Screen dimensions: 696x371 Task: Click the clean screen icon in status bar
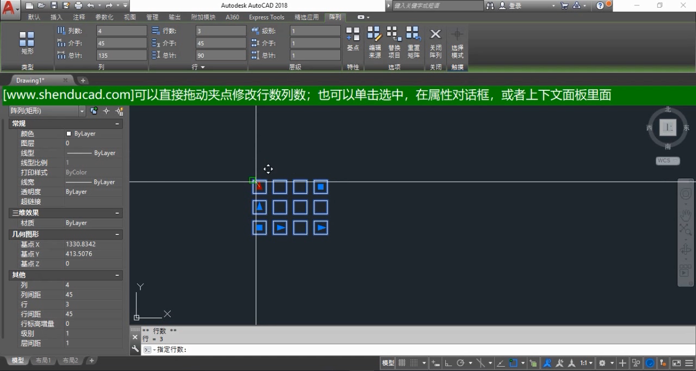pyautogui.click(x=676, y=363)
